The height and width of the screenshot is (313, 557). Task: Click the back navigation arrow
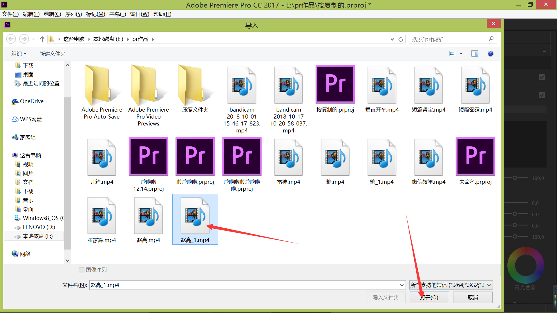pyautogui.click(x=11, y=39)
